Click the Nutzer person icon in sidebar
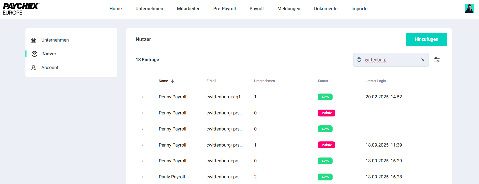The image size is (479, 184). click(x=35, y=54)
